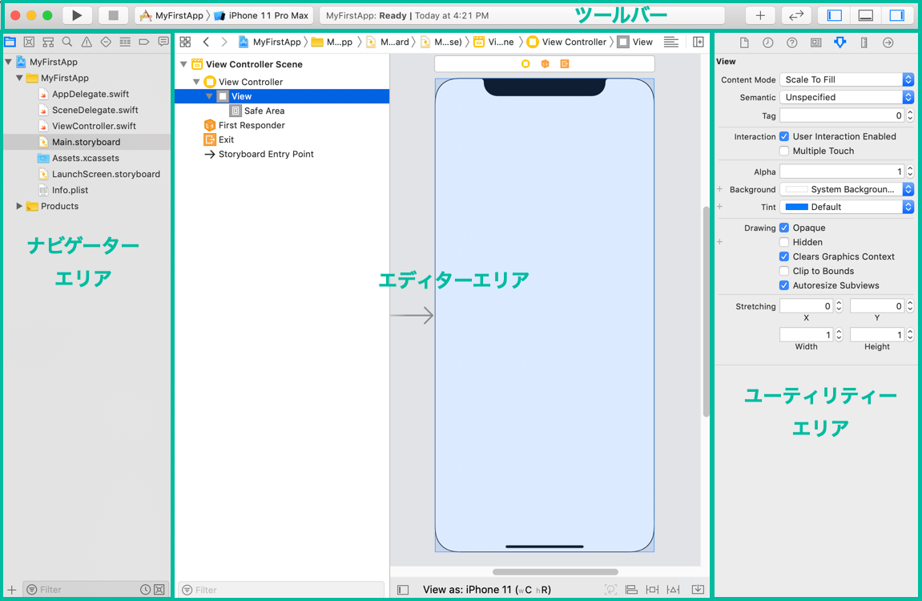Open the Tint color dropdown
The height and width of the screenshot is (601, 922).
click(x=846, y=207)
